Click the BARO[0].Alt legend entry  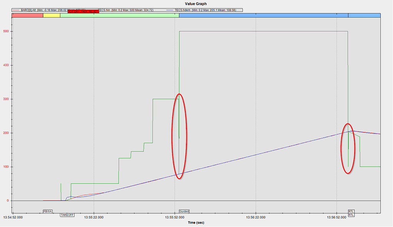29,10
